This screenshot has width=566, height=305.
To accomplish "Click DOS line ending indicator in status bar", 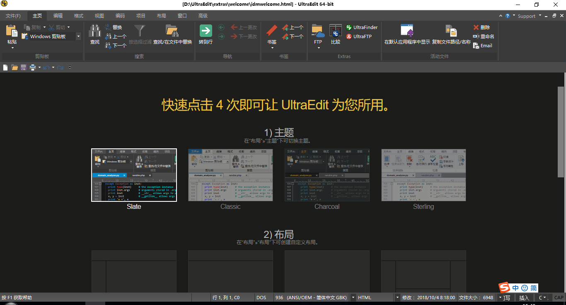I will (x=261, y=298).
